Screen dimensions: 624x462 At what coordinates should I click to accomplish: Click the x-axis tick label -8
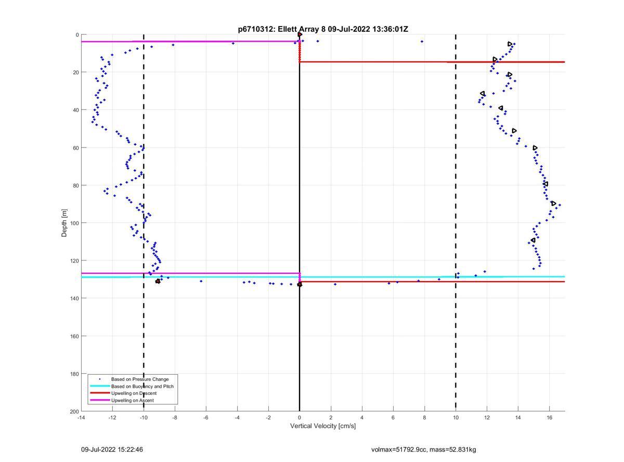point(175,417)
